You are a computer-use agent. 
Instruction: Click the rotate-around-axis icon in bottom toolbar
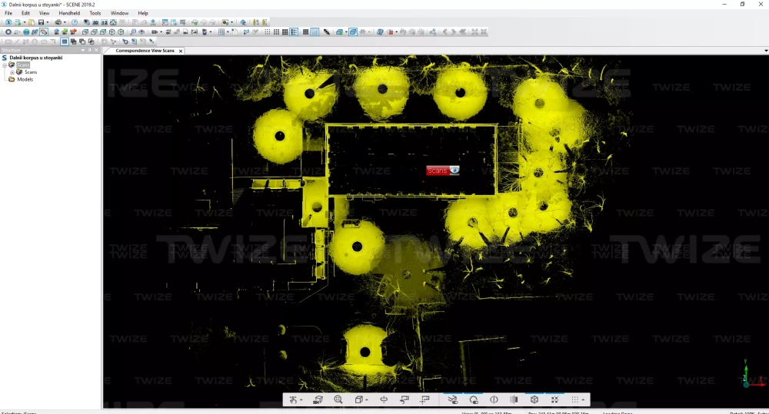tap(384, 399)
